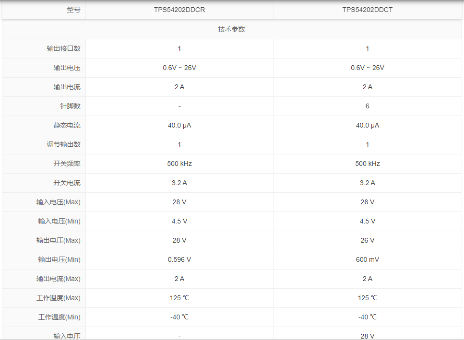Screen dimensions: 464x340
Task: Click 125 ℃ in the TPS54202DDCT column
Action: click(367, 298)
